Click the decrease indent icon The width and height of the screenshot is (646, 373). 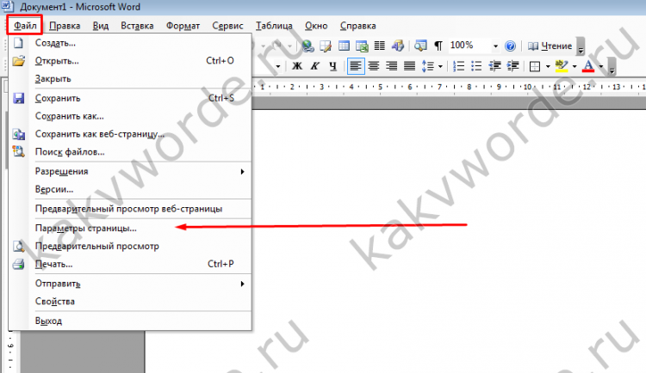494,66
